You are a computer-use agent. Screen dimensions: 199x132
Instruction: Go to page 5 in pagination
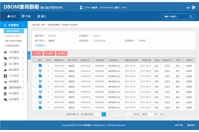click(123, 114)
